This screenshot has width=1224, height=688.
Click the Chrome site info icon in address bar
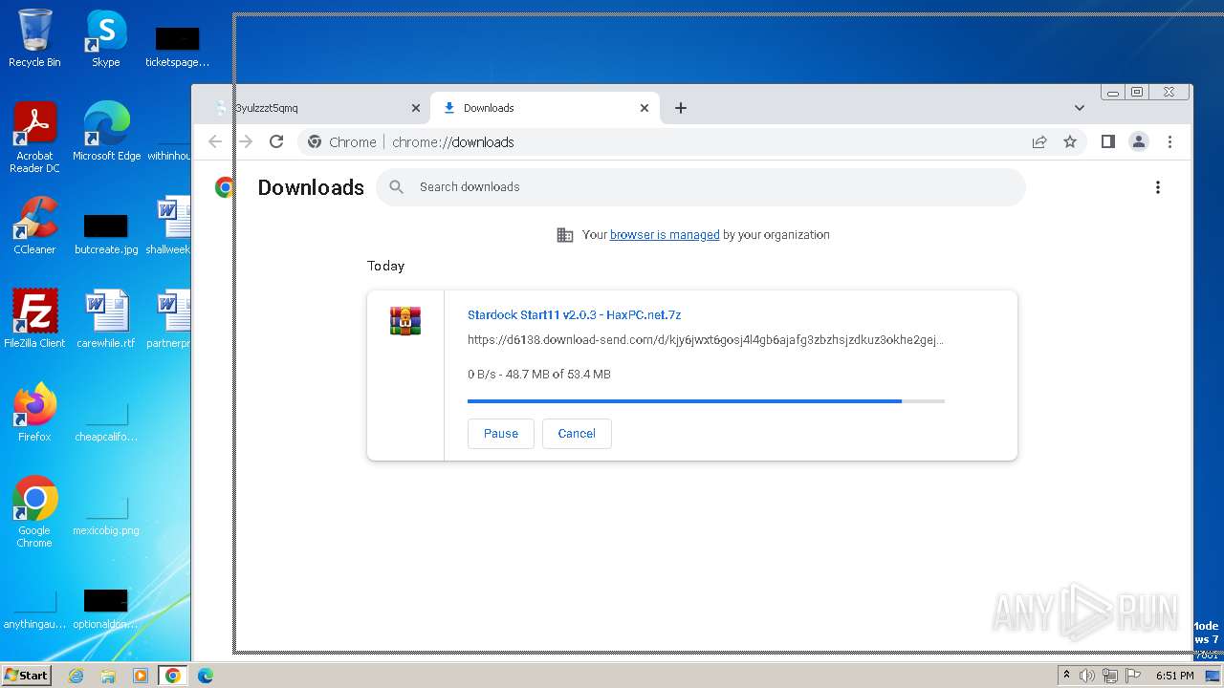[315, 141]
